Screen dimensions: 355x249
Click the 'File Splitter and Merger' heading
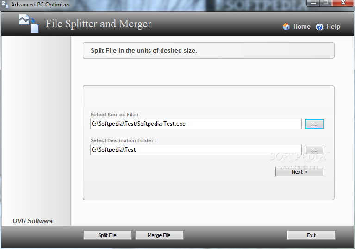click(99, 24)
